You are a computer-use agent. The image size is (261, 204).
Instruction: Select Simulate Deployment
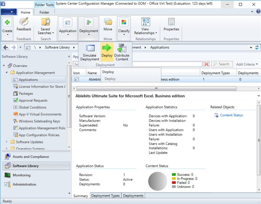pos(90,53)
